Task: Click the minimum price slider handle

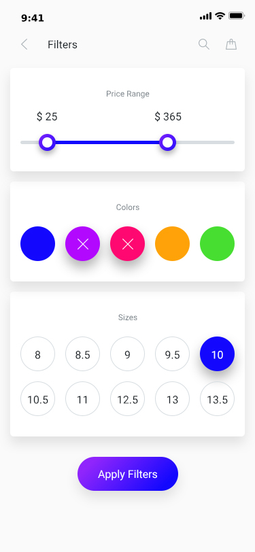Action: point(47,143)
